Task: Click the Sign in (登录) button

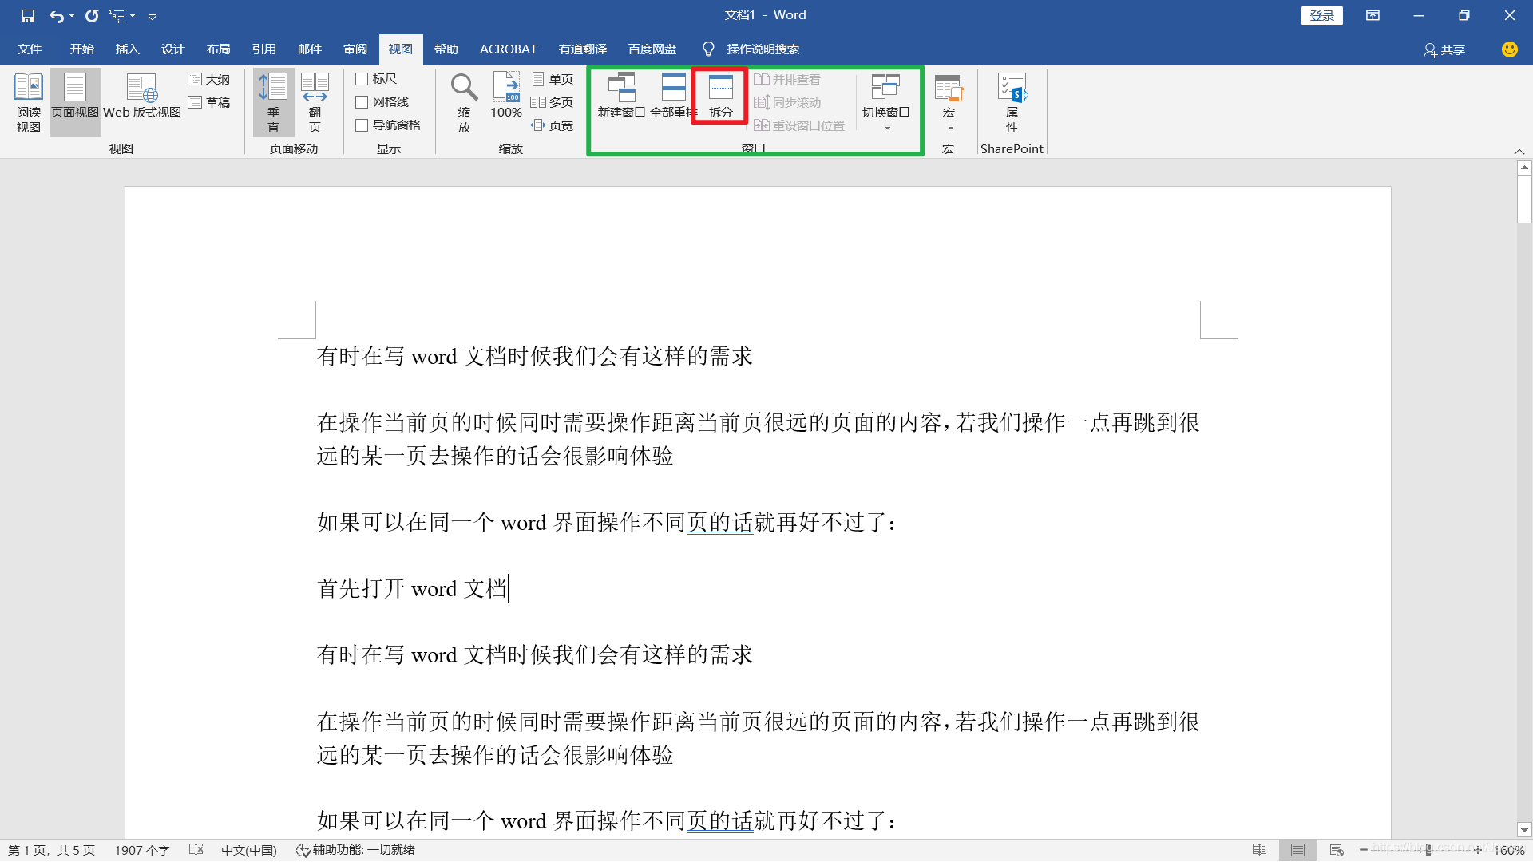Action: point(1321,15)
